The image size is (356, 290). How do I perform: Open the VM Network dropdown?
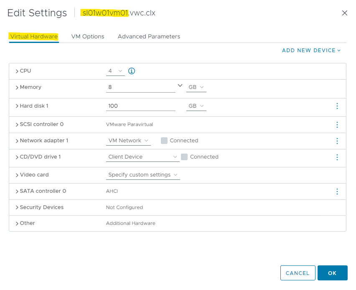(x=129, y=141)
